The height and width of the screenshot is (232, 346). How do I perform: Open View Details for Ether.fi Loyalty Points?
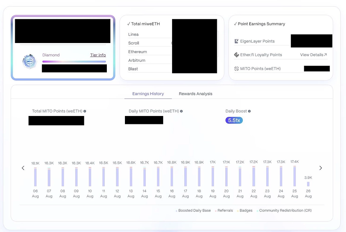click(313, 55)
